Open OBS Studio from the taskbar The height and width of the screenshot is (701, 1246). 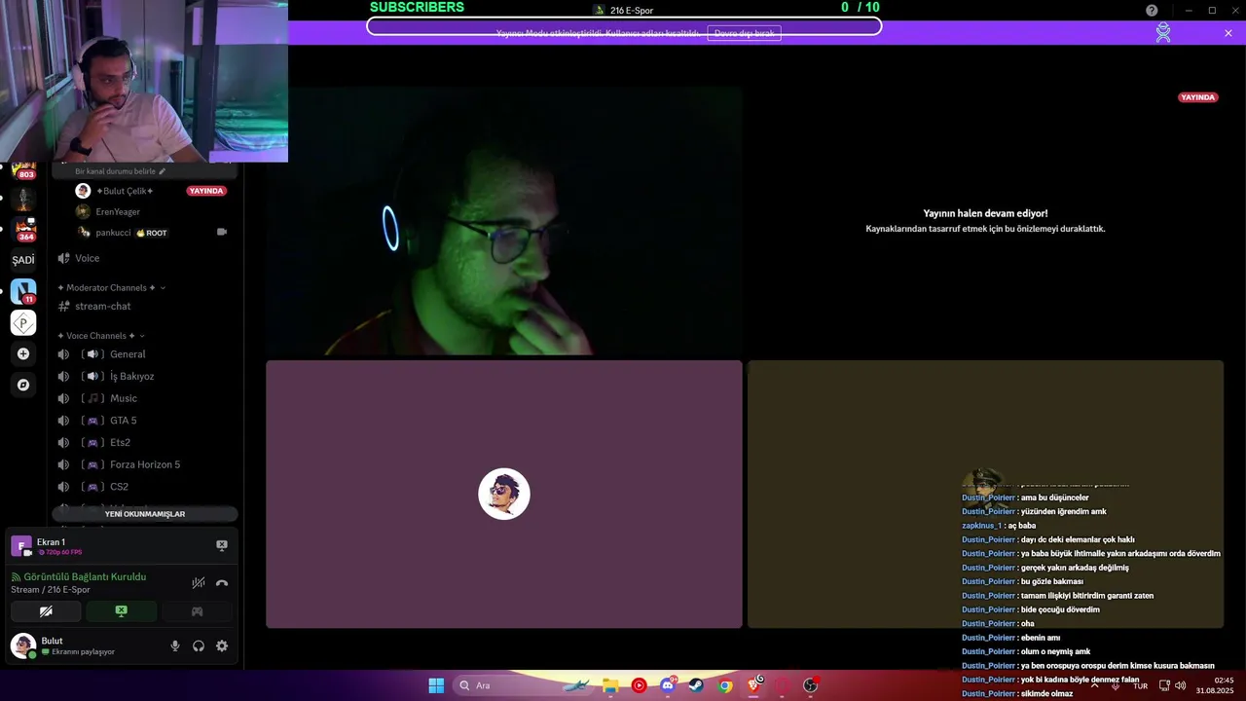tap(810, 685)
